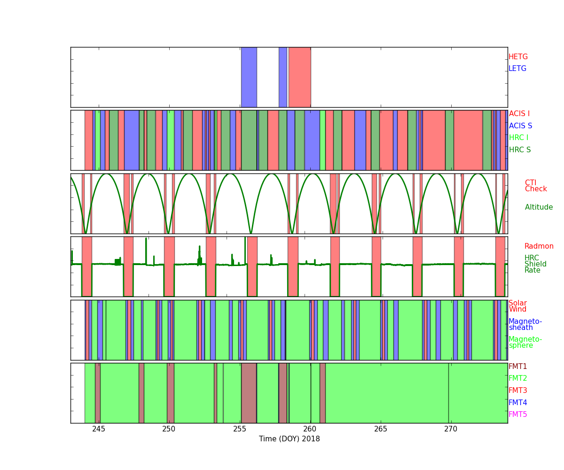Image resolution: width=564 pixels, height=470 pixels.
Task: Select the ACIS I legend label
Action: click(519, 114)
